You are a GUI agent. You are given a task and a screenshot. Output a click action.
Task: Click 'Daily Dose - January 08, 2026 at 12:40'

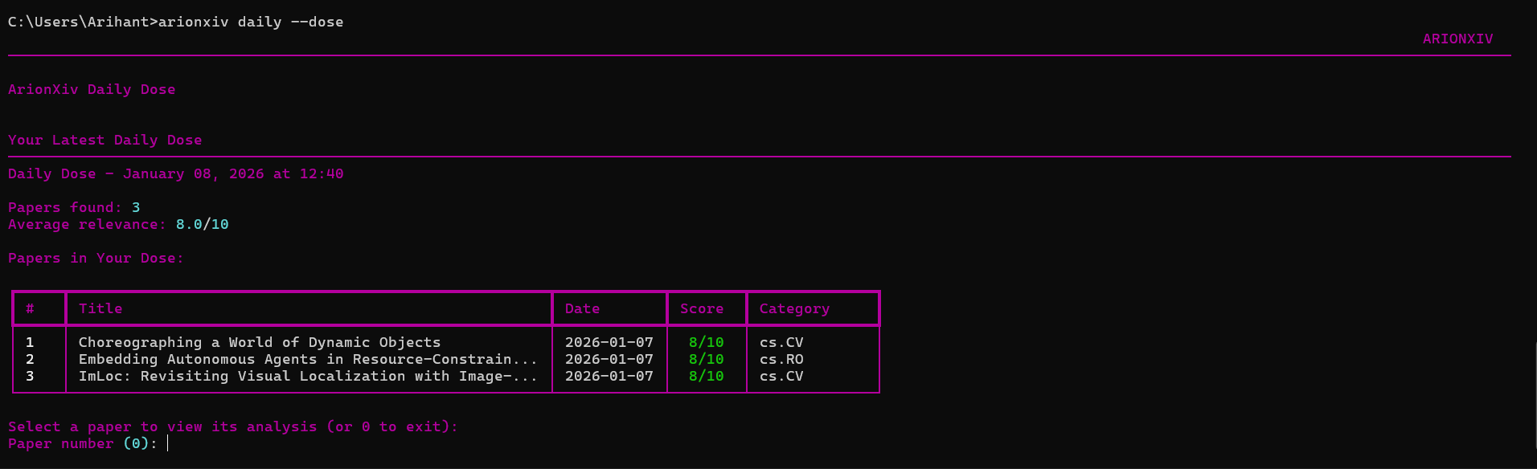click(175, 173)
